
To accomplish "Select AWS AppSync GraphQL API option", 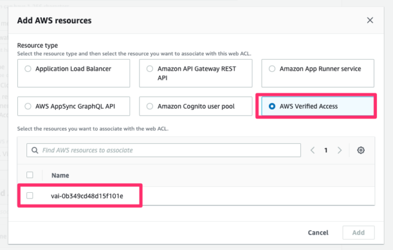I will [x=74, y=106].
